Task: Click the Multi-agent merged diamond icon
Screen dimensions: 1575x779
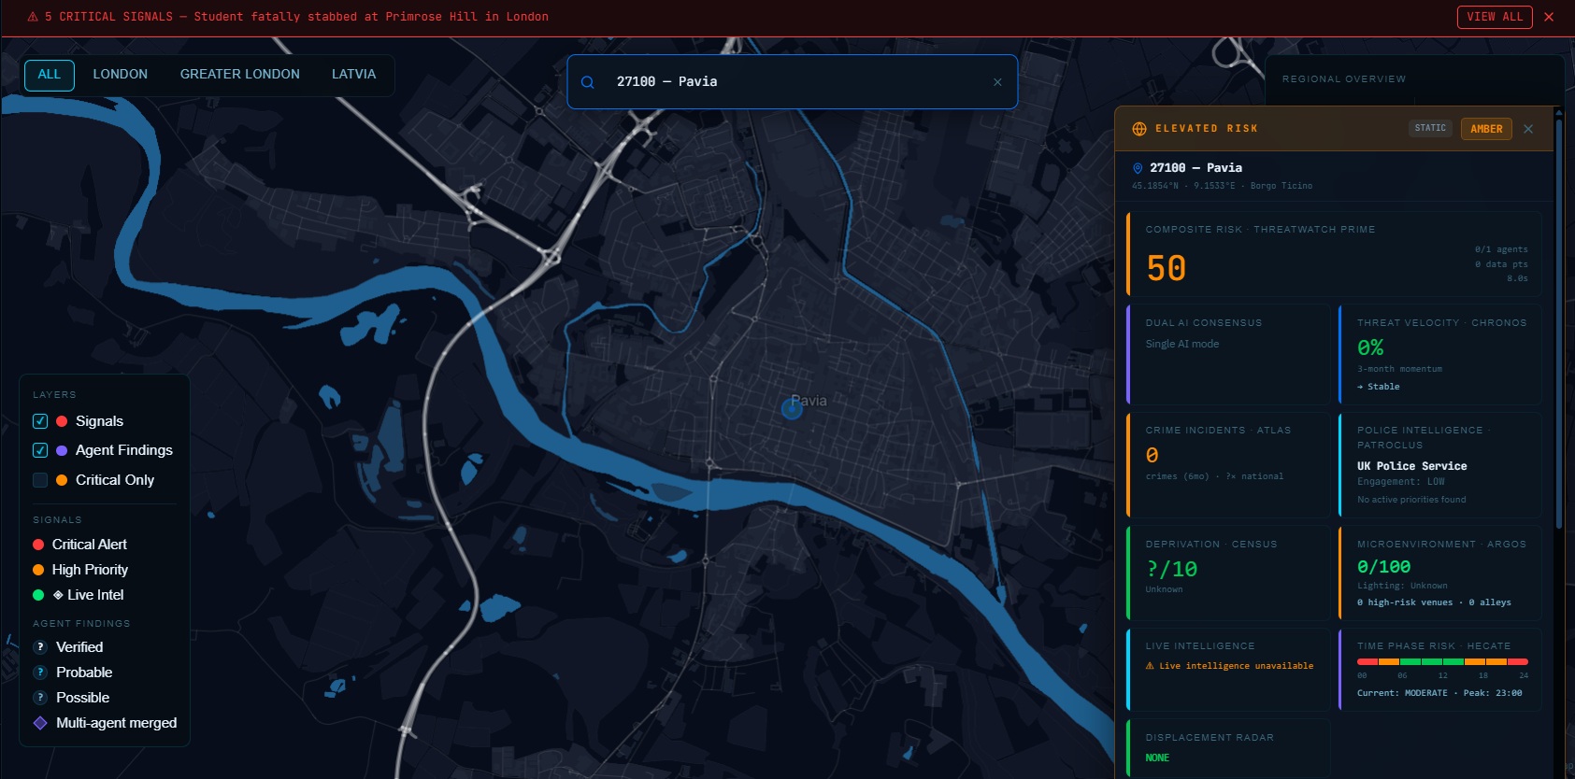Action: pyautogui.click(x=40, y=723)
